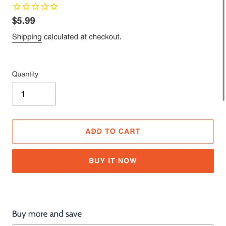Click the second rating star
This screenshot has width=226, height=226.
point(26,7)
